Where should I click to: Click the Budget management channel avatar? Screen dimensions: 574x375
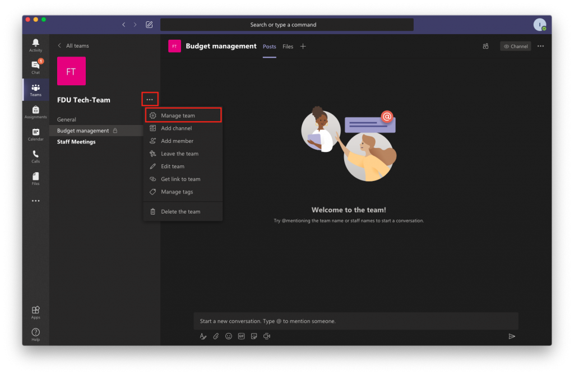click(174, 46)
